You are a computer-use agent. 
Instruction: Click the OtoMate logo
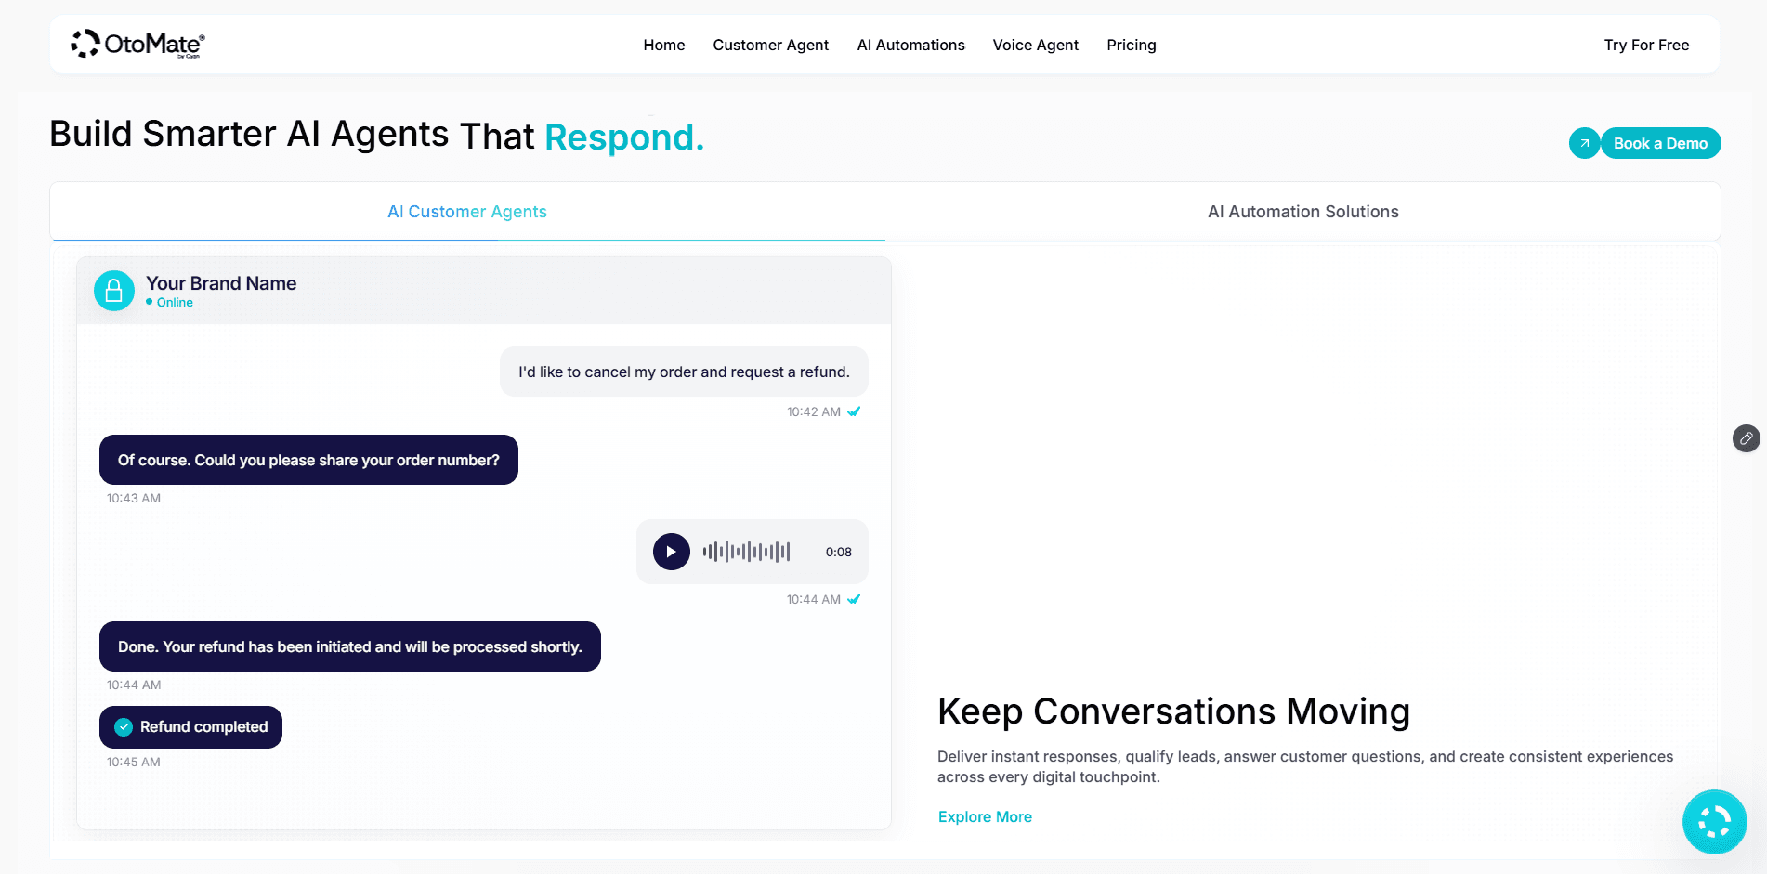point(137,44)
